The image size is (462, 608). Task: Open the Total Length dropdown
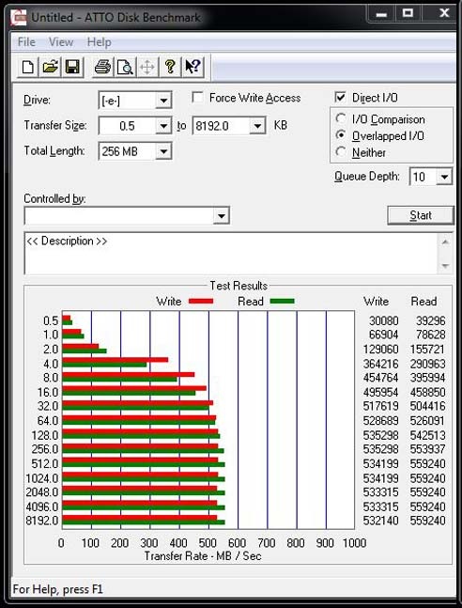[163, 151]
